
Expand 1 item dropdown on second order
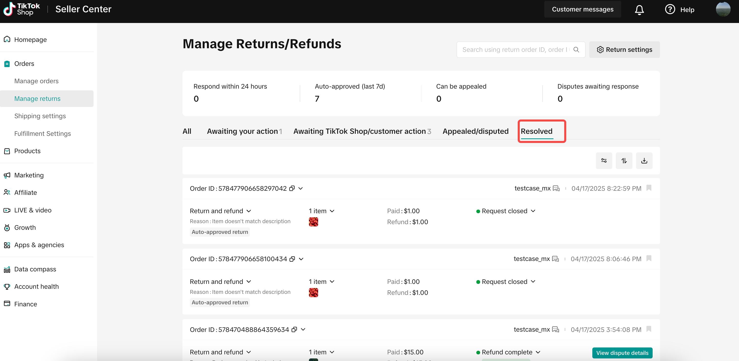pos(322,282)
